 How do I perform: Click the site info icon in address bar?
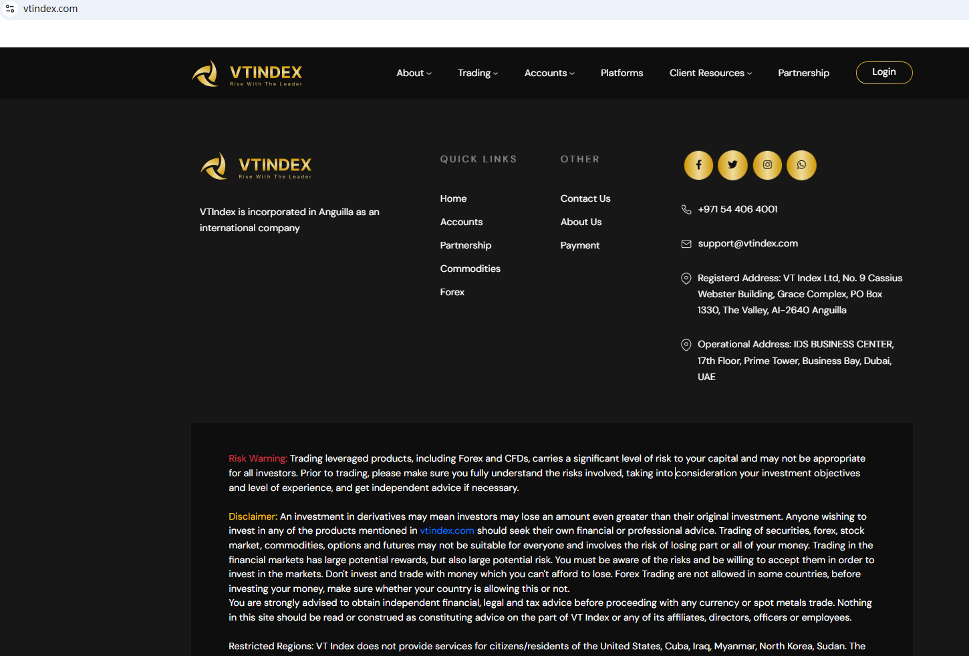point(10,9)
